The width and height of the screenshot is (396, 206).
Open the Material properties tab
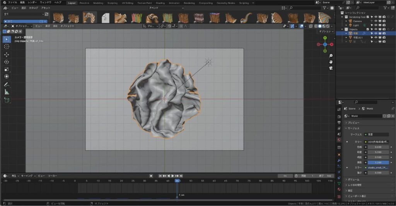click(339, 189)
